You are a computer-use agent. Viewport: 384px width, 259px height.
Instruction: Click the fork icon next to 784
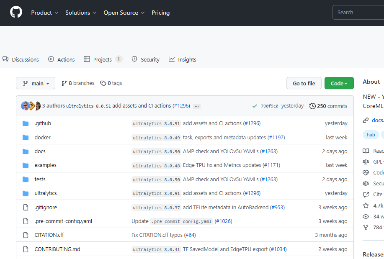[x=366, y=228]
